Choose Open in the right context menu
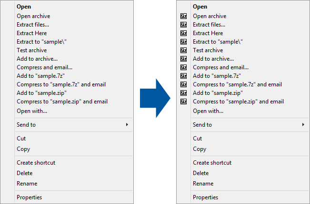 [x=200, y=7]
